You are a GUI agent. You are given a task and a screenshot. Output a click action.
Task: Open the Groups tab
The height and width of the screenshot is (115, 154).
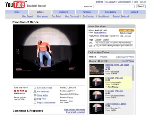pos(87,12)
